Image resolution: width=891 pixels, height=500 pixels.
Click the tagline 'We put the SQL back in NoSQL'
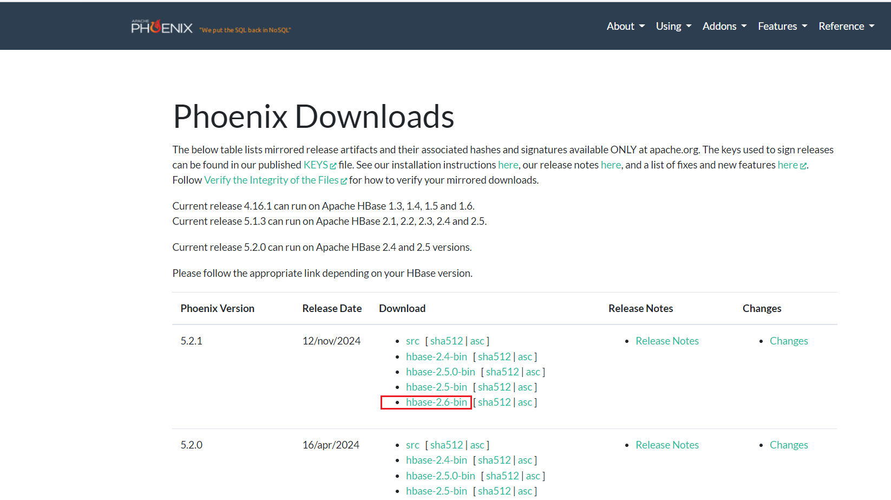point(245,30)
